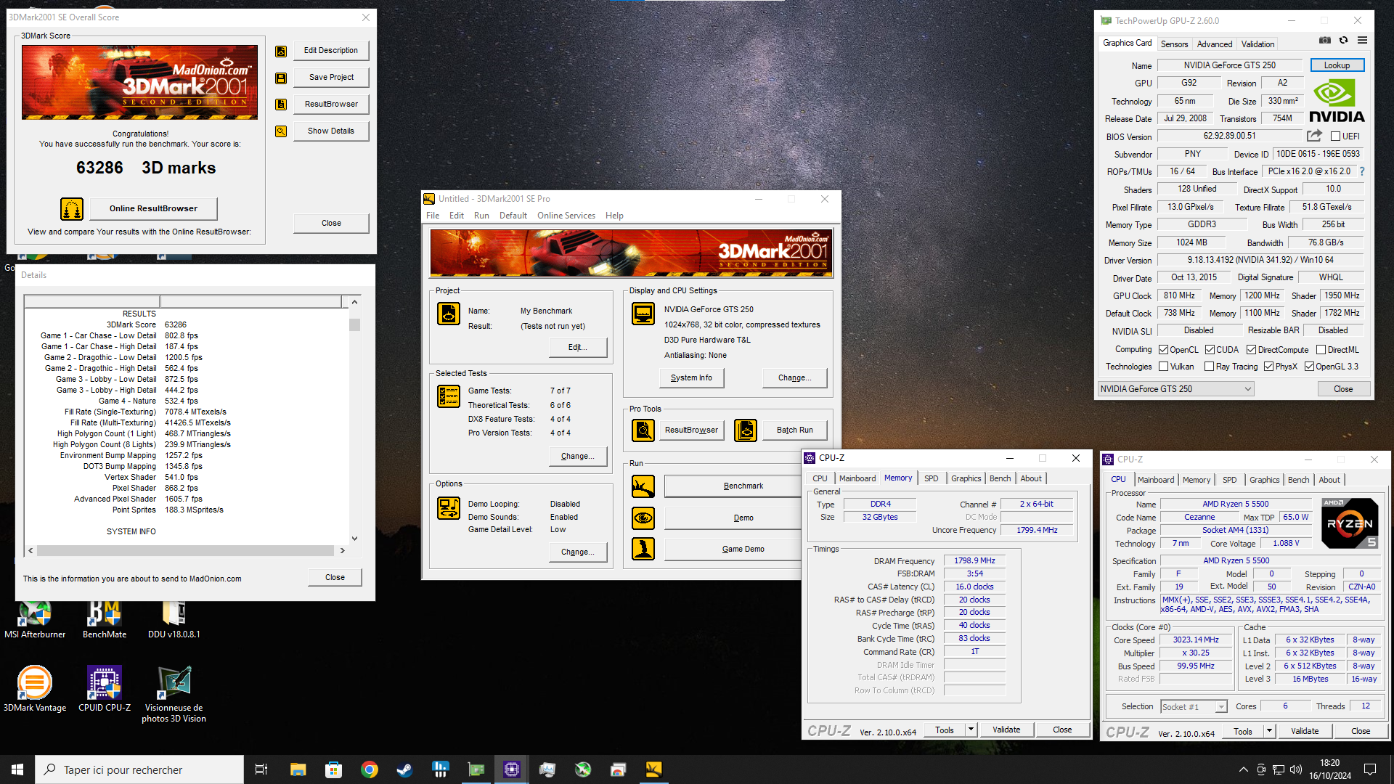Click the Details vertical scrollbar down arrow
The width and height of the screenshot is (1394, 784).
point(354,539)
